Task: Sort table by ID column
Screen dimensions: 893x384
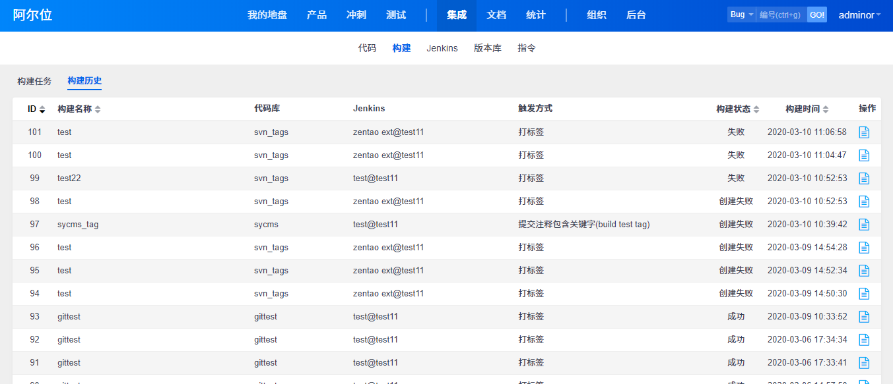Action: [36, 109]
